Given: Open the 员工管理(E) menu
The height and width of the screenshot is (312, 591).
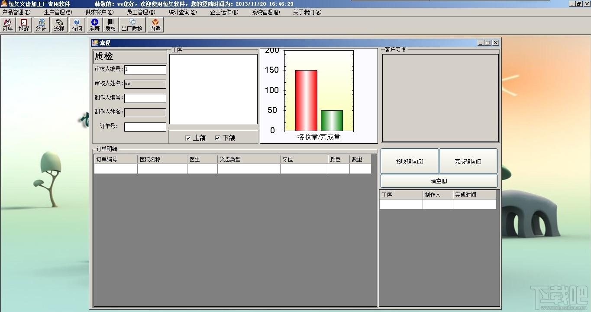Looking at the screenshot, I should [x=141, y=12].
